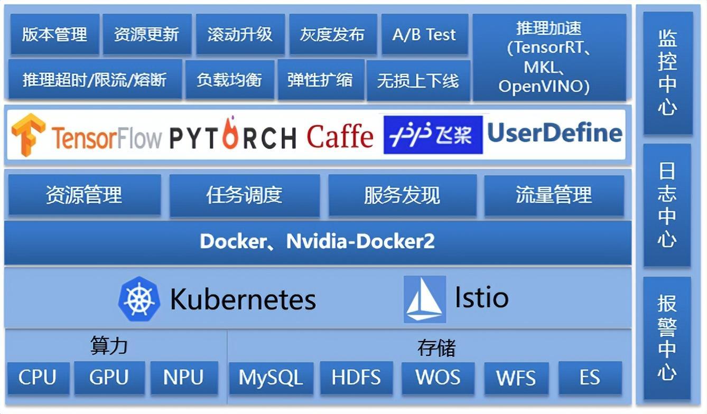
Task: Open the 监控中心 side panel
Action: (x=668, y=73)
